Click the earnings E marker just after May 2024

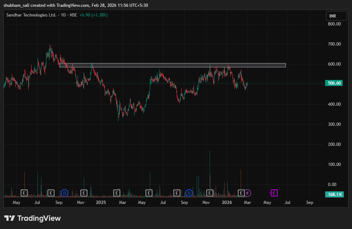pyautogui.click(x=24, y=193)
